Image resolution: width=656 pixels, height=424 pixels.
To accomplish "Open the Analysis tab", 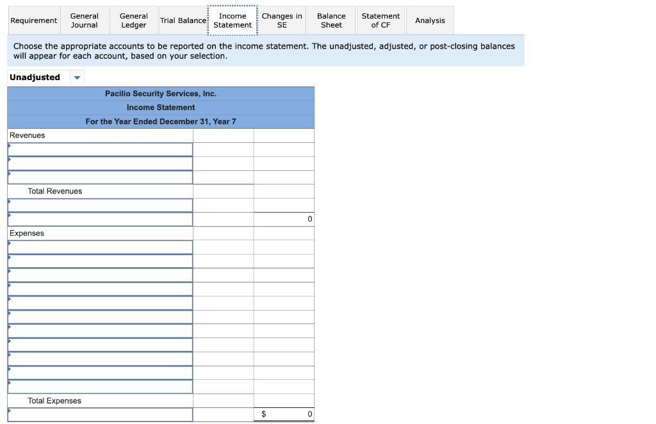I will tap(429, 20).
